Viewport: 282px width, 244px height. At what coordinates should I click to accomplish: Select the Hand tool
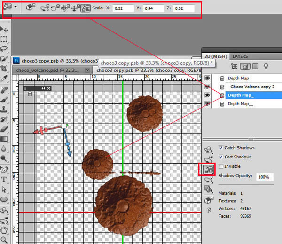[4, 230]
